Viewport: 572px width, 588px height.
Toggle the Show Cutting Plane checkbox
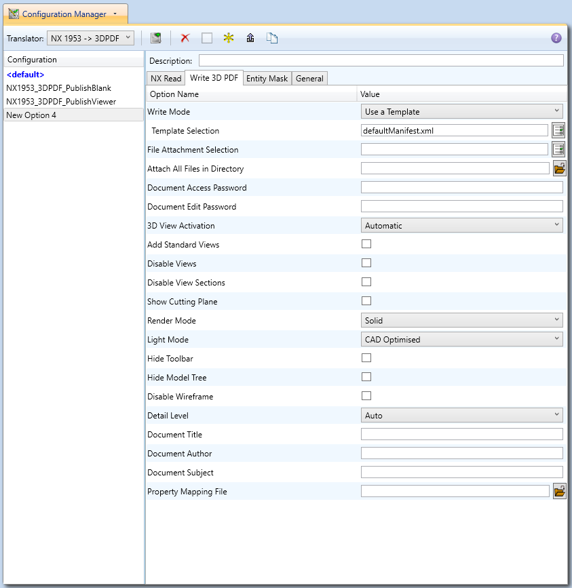pos(366,300)
